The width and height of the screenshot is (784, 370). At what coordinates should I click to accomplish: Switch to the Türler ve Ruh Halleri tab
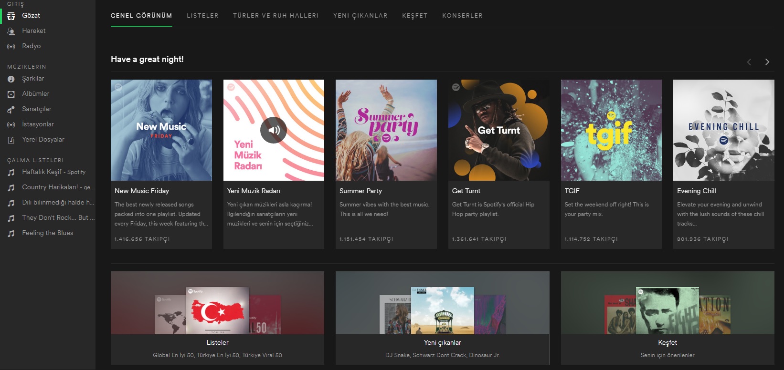pos(275,16)
